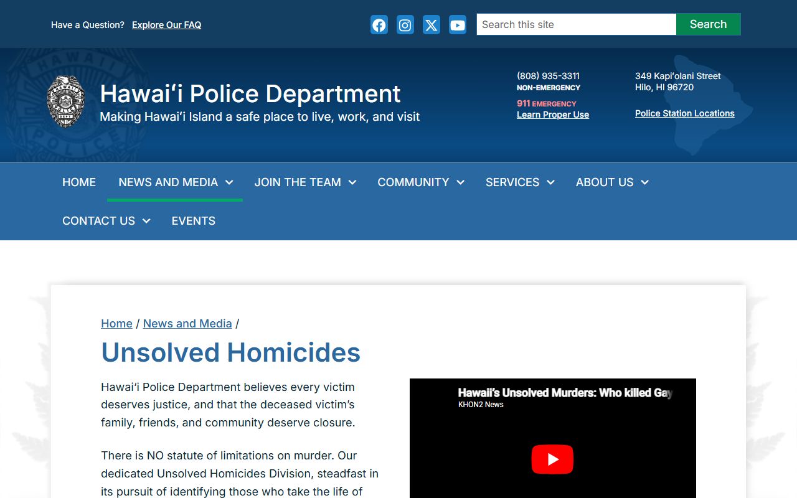Viewport: 797px width, 498px height.
Task: Click the 349 Kapiʻolani Street address
Action: tap(678, 76)
